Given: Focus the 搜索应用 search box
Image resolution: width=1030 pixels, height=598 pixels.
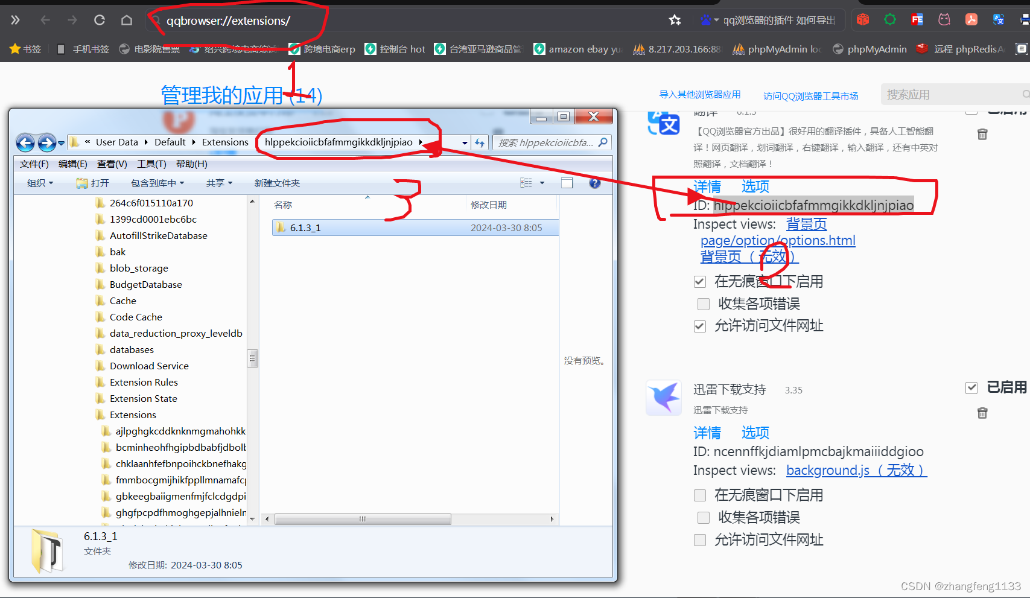Looking at the screenshot, I should click(955, 94).
